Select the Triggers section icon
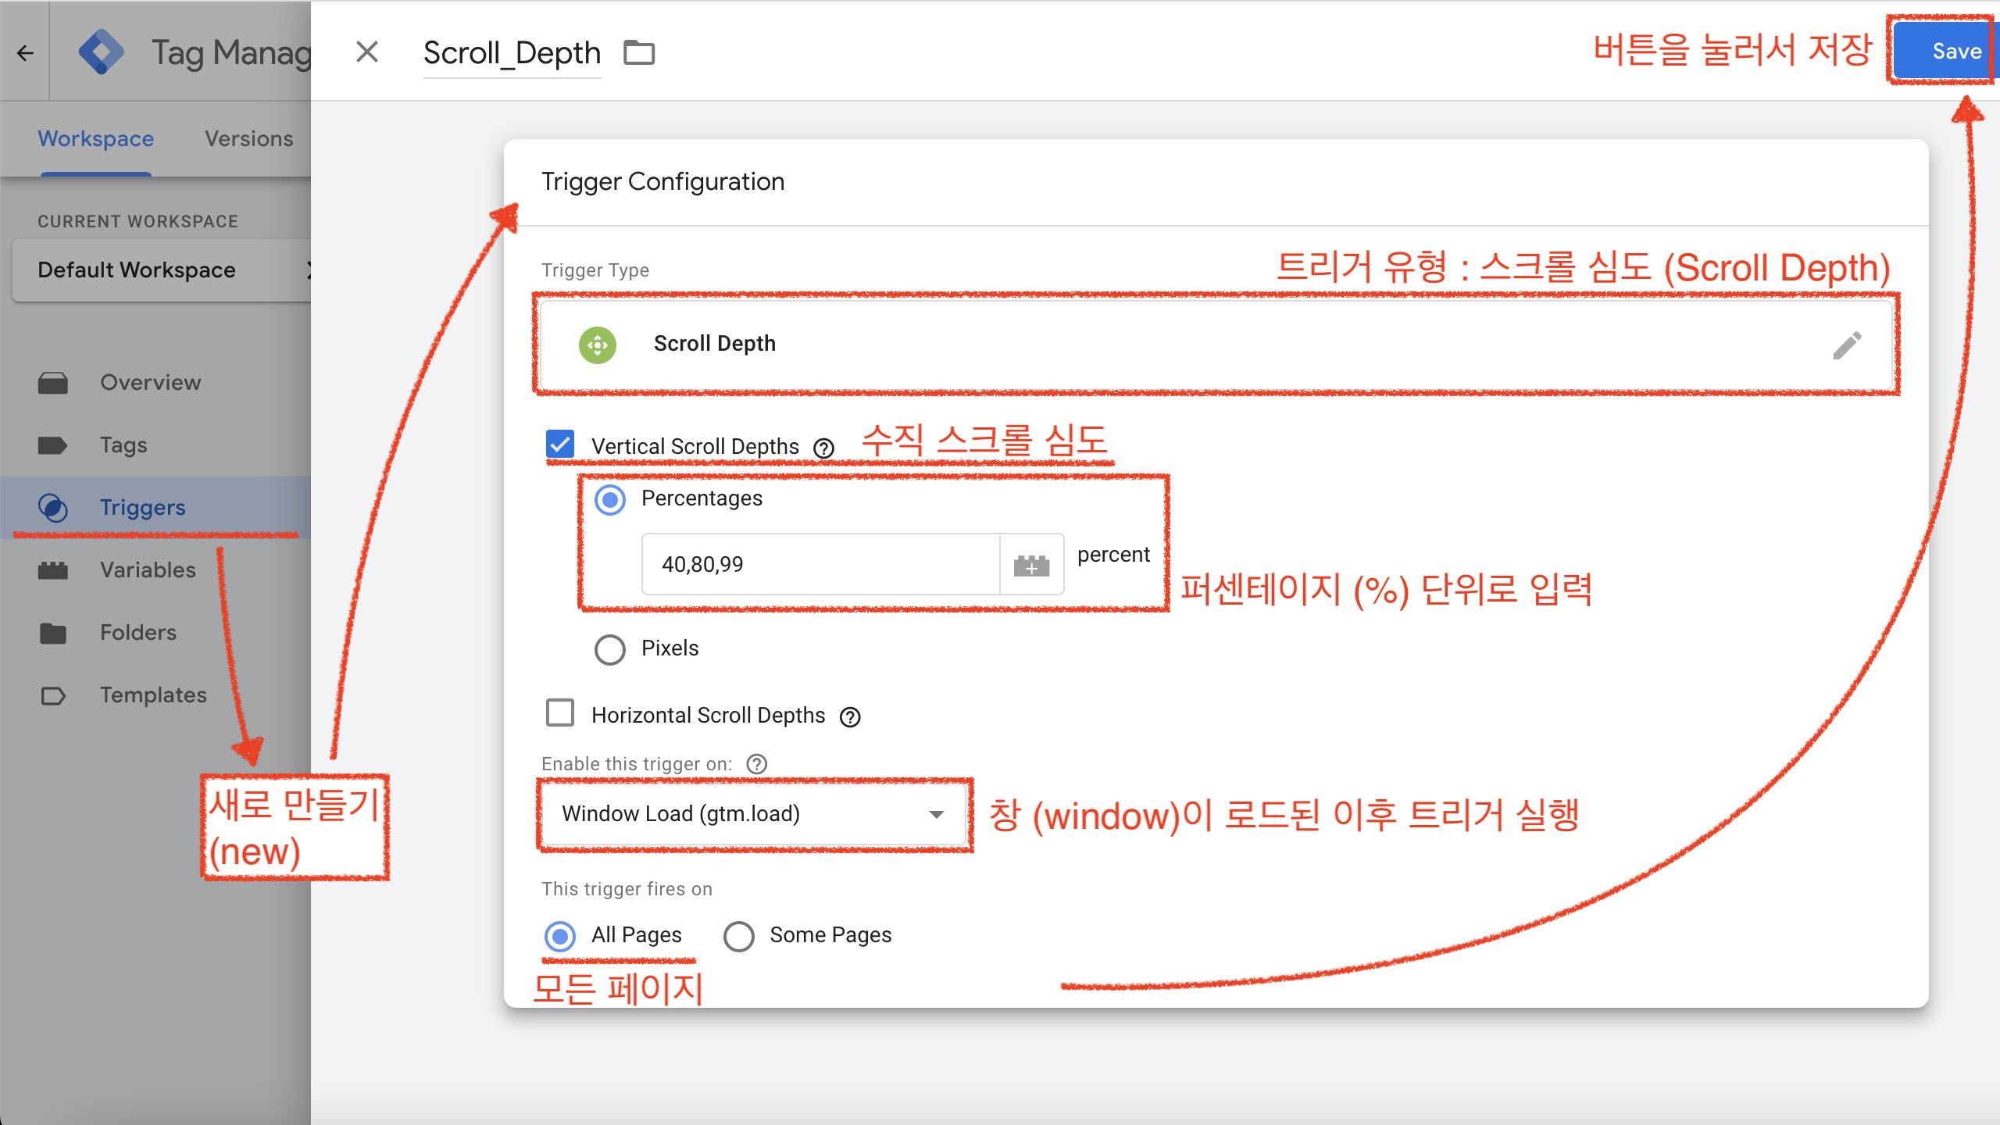The height and width of the screenshot is (1125, 2000). [x=52, y=507]
